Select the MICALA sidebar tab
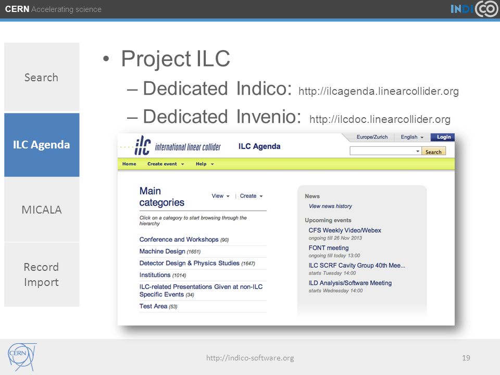 [42, 209]
